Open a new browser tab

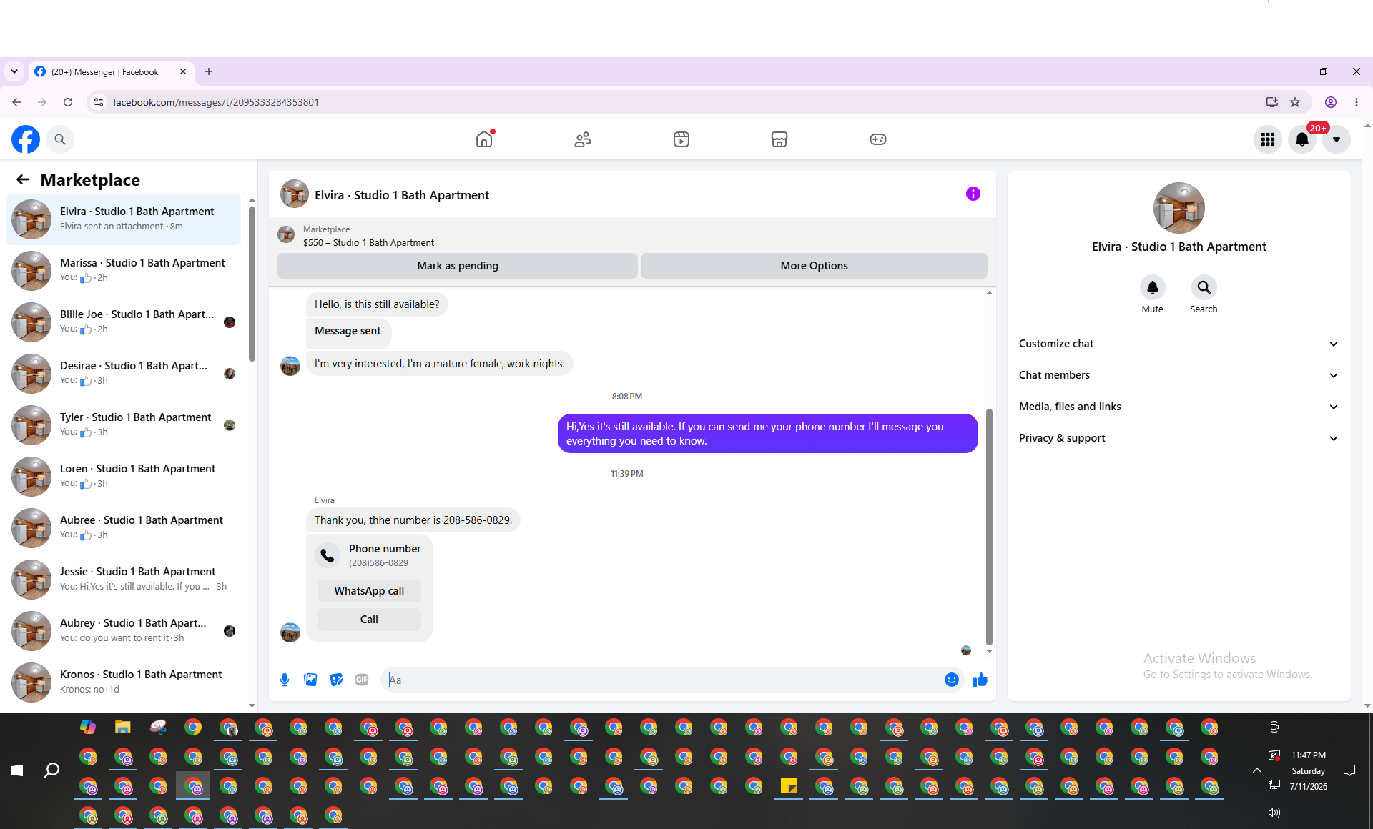209,71
